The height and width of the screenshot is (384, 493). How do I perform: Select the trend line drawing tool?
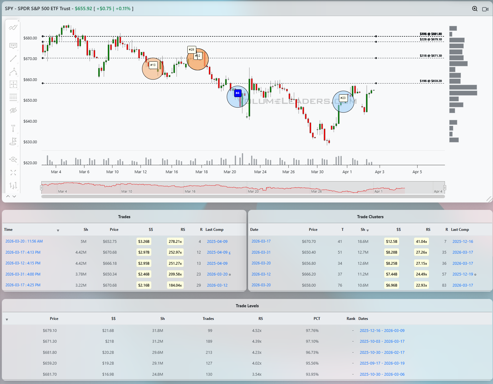click(13, 59)
